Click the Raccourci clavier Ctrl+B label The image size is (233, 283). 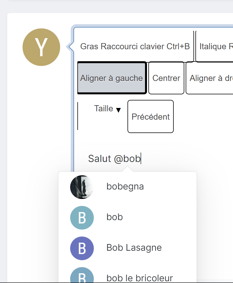[145, 46]
